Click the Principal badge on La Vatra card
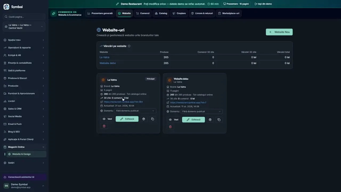The height and width of the screenshot is (192, 341). click(x=151, y=79)
